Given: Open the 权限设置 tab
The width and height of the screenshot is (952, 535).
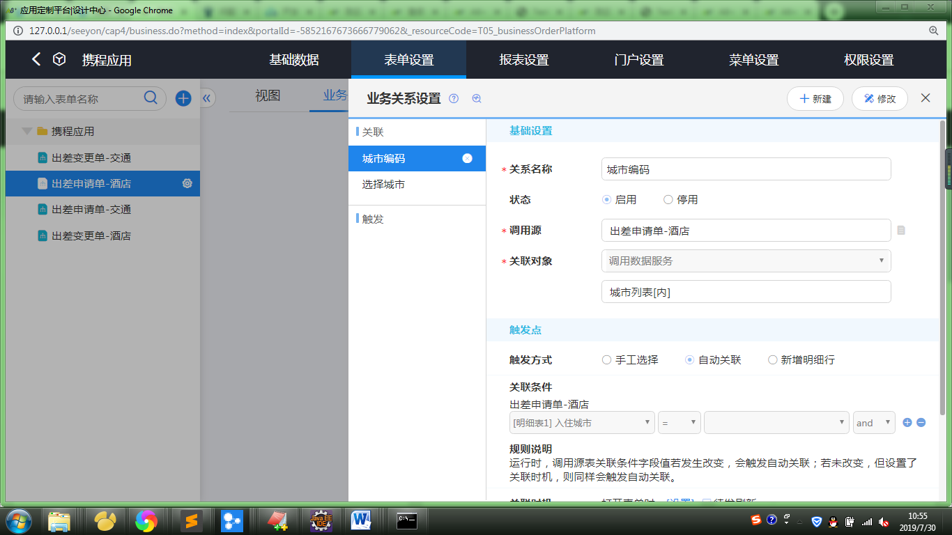Looking at the screenshot, I should pos(868,60).
